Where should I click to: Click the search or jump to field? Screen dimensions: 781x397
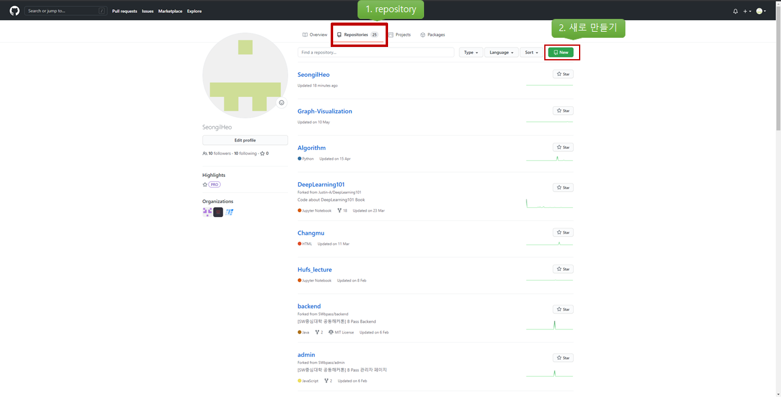[x=65, y=11]
